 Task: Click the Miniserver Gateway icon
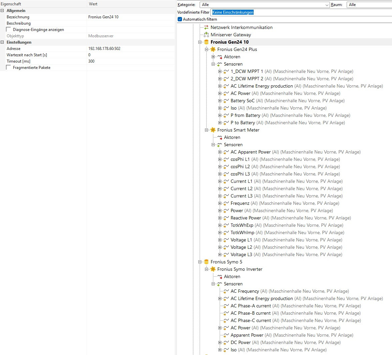point(206,35)
